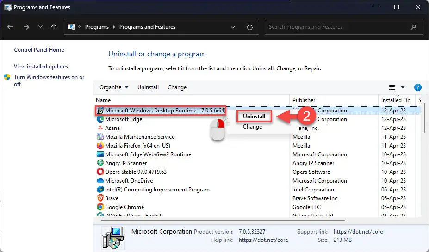This screenshot has height=252, width=429.
Task: Click 05-Apr-23 install date for Chrome
Action: [x=393, y=207]
